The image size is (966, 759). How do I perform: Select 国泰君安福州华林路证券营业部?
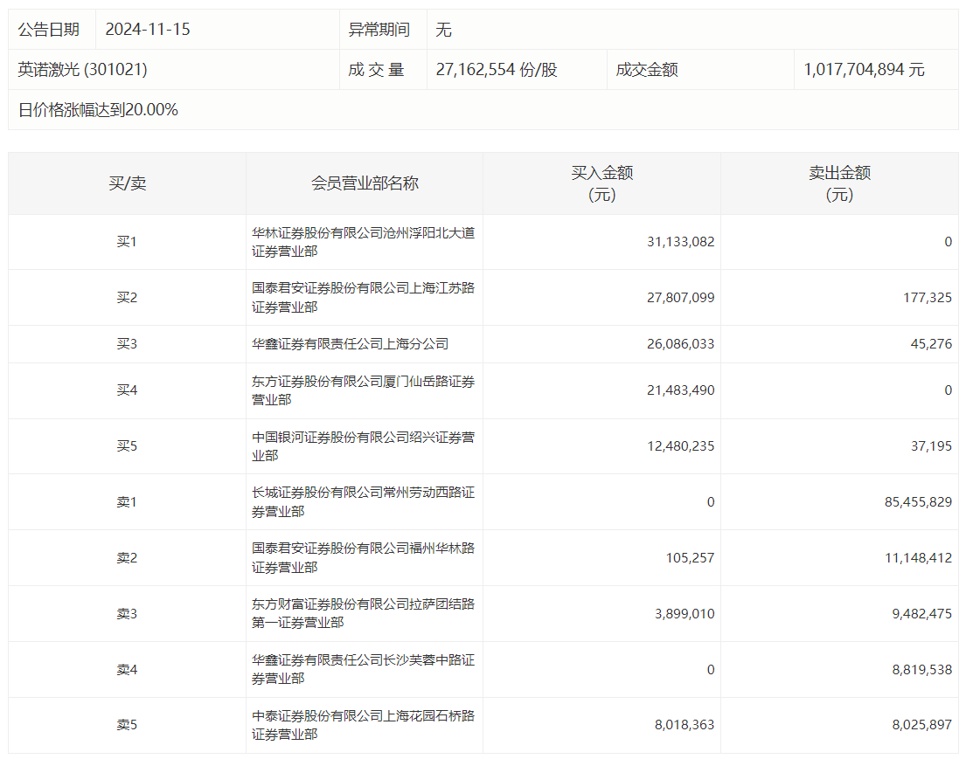tap(364, 558)
